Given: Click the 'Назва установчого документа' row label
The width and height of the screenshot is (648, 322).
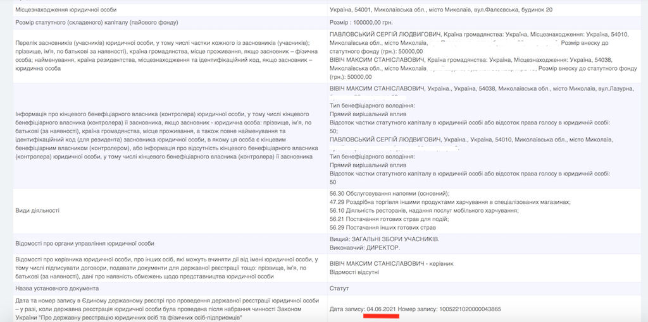Looking at the screenshot, I should (57, 287).
